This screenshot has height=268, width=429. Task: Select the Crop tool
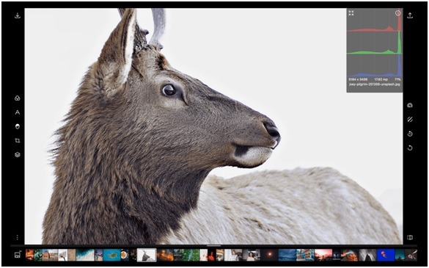point(18,140)
